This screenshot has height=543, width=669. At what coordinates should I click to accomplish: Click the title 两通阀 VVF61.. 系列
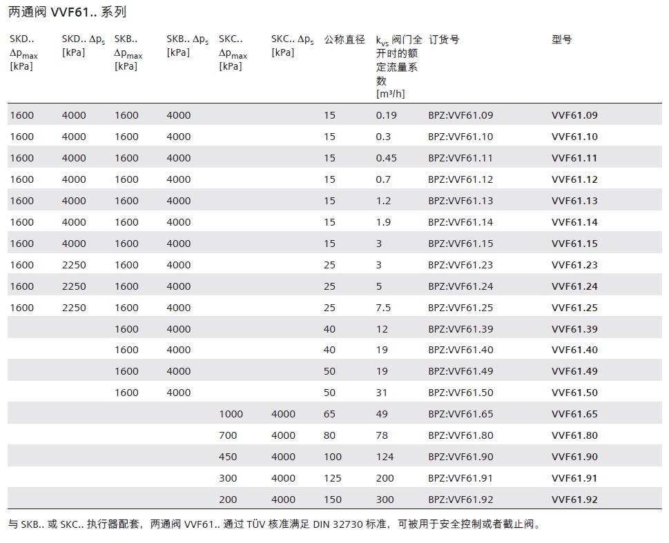pos(68,12)
